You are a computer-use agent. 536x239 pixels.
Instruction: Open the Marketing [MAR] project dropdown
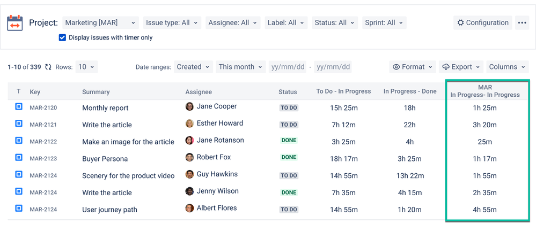coord(100,23)
